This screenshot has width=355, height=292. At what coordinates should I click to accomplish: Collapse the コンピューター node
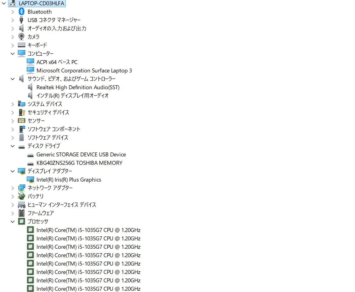tap(12, 53)
